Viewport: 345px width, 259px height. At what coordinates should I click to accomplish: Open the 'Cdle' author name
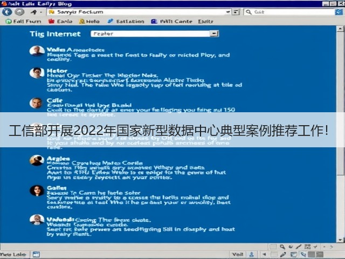point(54,100)
